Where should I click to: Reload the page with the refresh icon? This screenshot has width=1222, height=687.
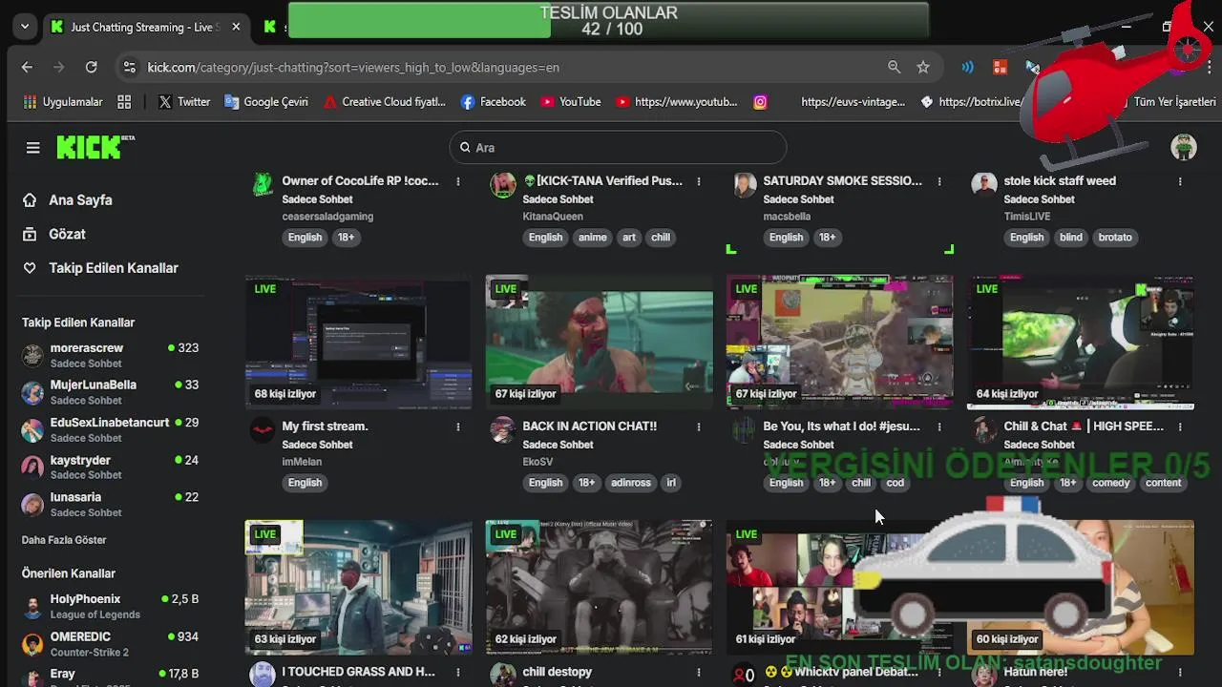91,67
